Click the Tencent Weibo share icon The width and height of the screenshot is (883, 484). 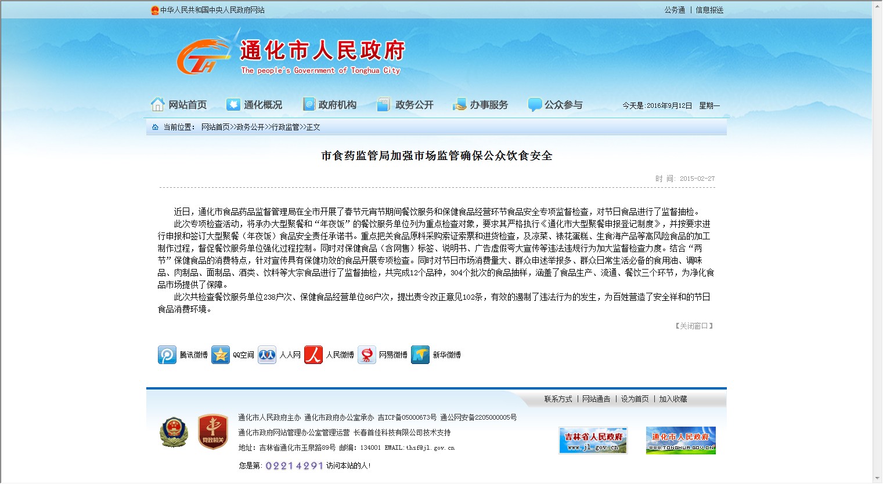[x=167, y=355]
